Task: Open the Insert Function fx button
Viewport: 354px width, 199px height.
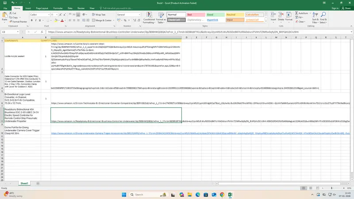Action: click(42, 32)
